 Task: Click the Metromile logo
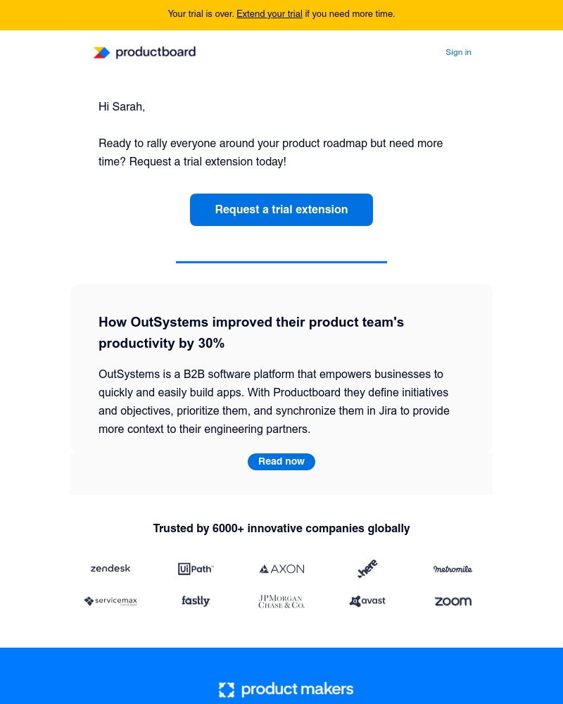coord(453,568)
